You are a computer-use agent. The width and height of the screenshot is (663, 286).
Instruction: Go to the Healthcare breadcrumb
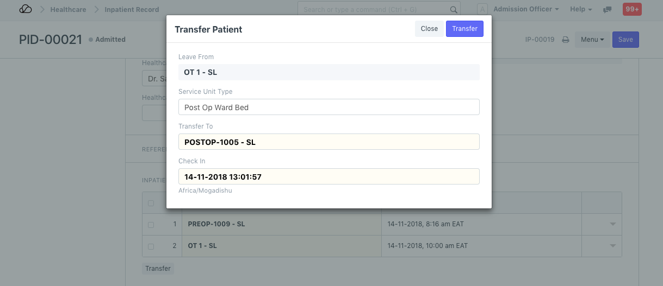tap(69, 9)
